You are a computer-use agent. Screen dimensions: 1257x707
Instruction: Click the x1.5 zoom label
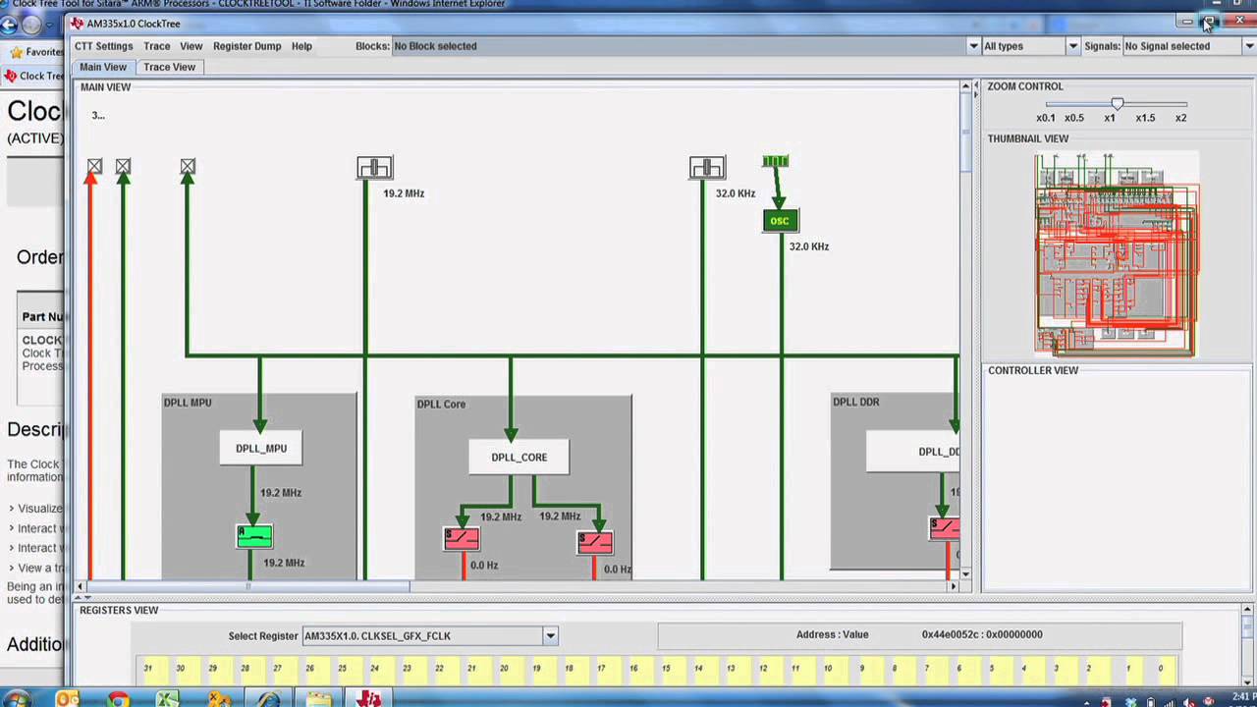point(1145,118)
